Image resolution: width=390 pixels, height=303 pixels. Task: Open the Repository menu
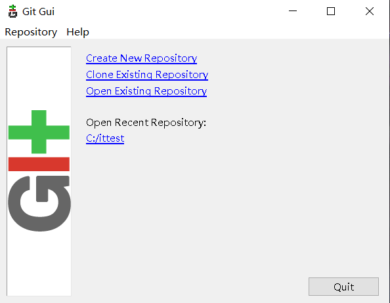point(31,32)
